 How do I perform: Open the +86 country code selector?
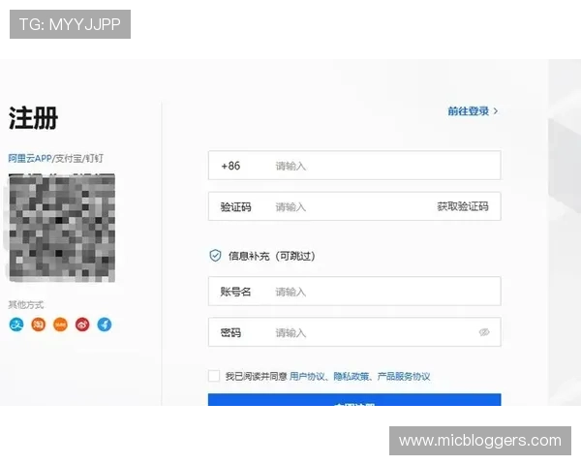pyautogui.click(x=230, y=166)
